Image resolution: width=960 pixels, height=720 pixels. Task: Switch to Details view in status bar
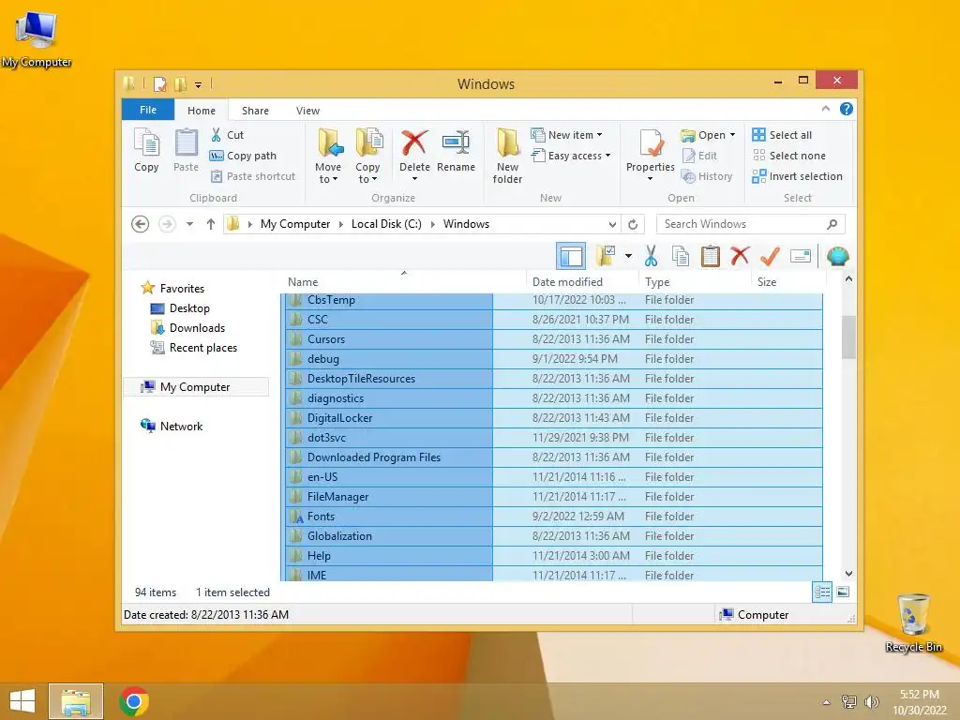pos(822,592)
